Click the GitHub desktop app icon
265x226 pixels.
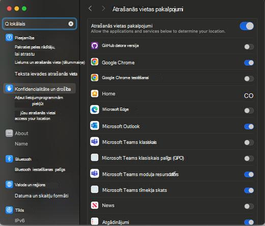[94, 45]
